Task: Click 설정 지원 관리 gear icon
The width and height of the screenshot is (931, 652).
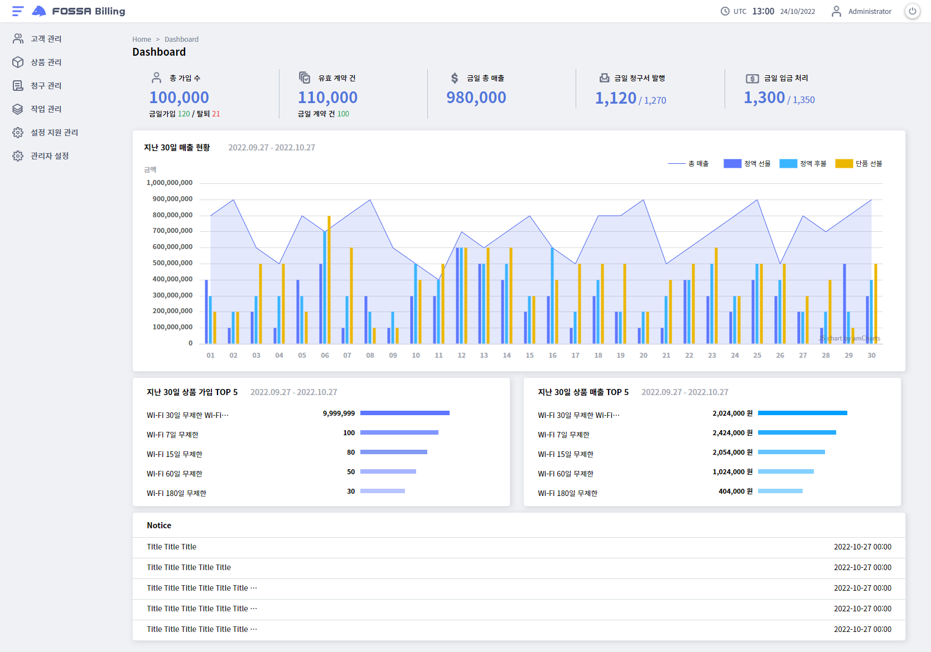Action: click(18, 132)
